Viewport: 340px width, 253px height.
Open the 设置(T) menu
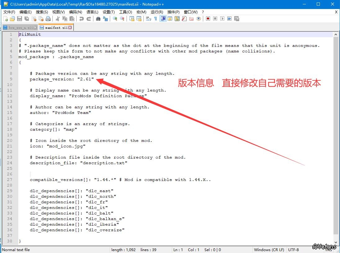click(109, 12)
